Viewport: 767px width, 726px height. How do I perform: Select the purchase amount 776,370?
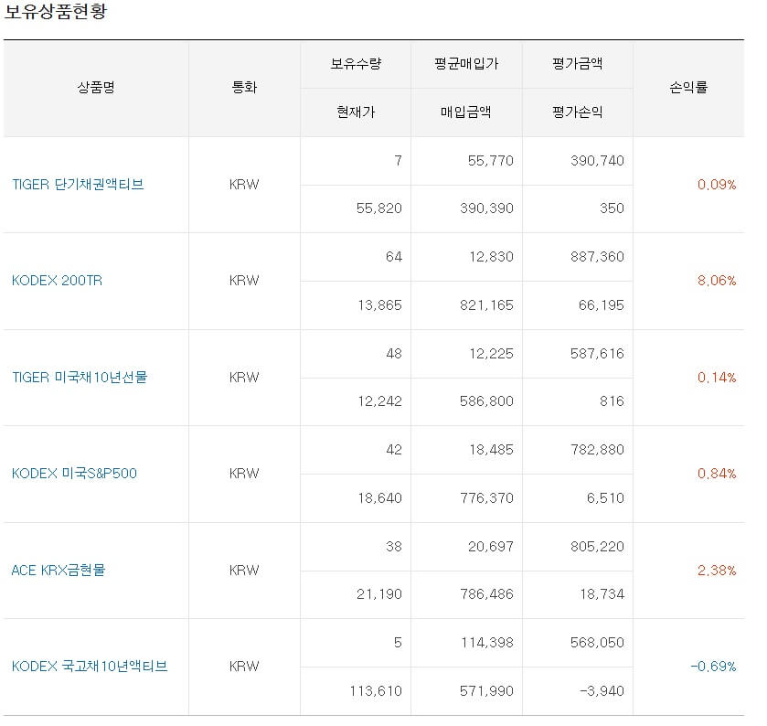click(486, 498)
